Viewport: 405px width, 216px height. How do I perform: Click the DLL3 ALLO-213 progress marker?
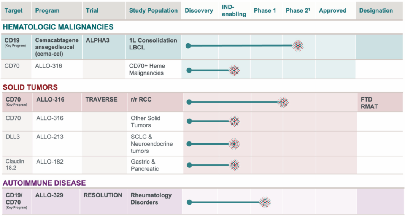234,144
